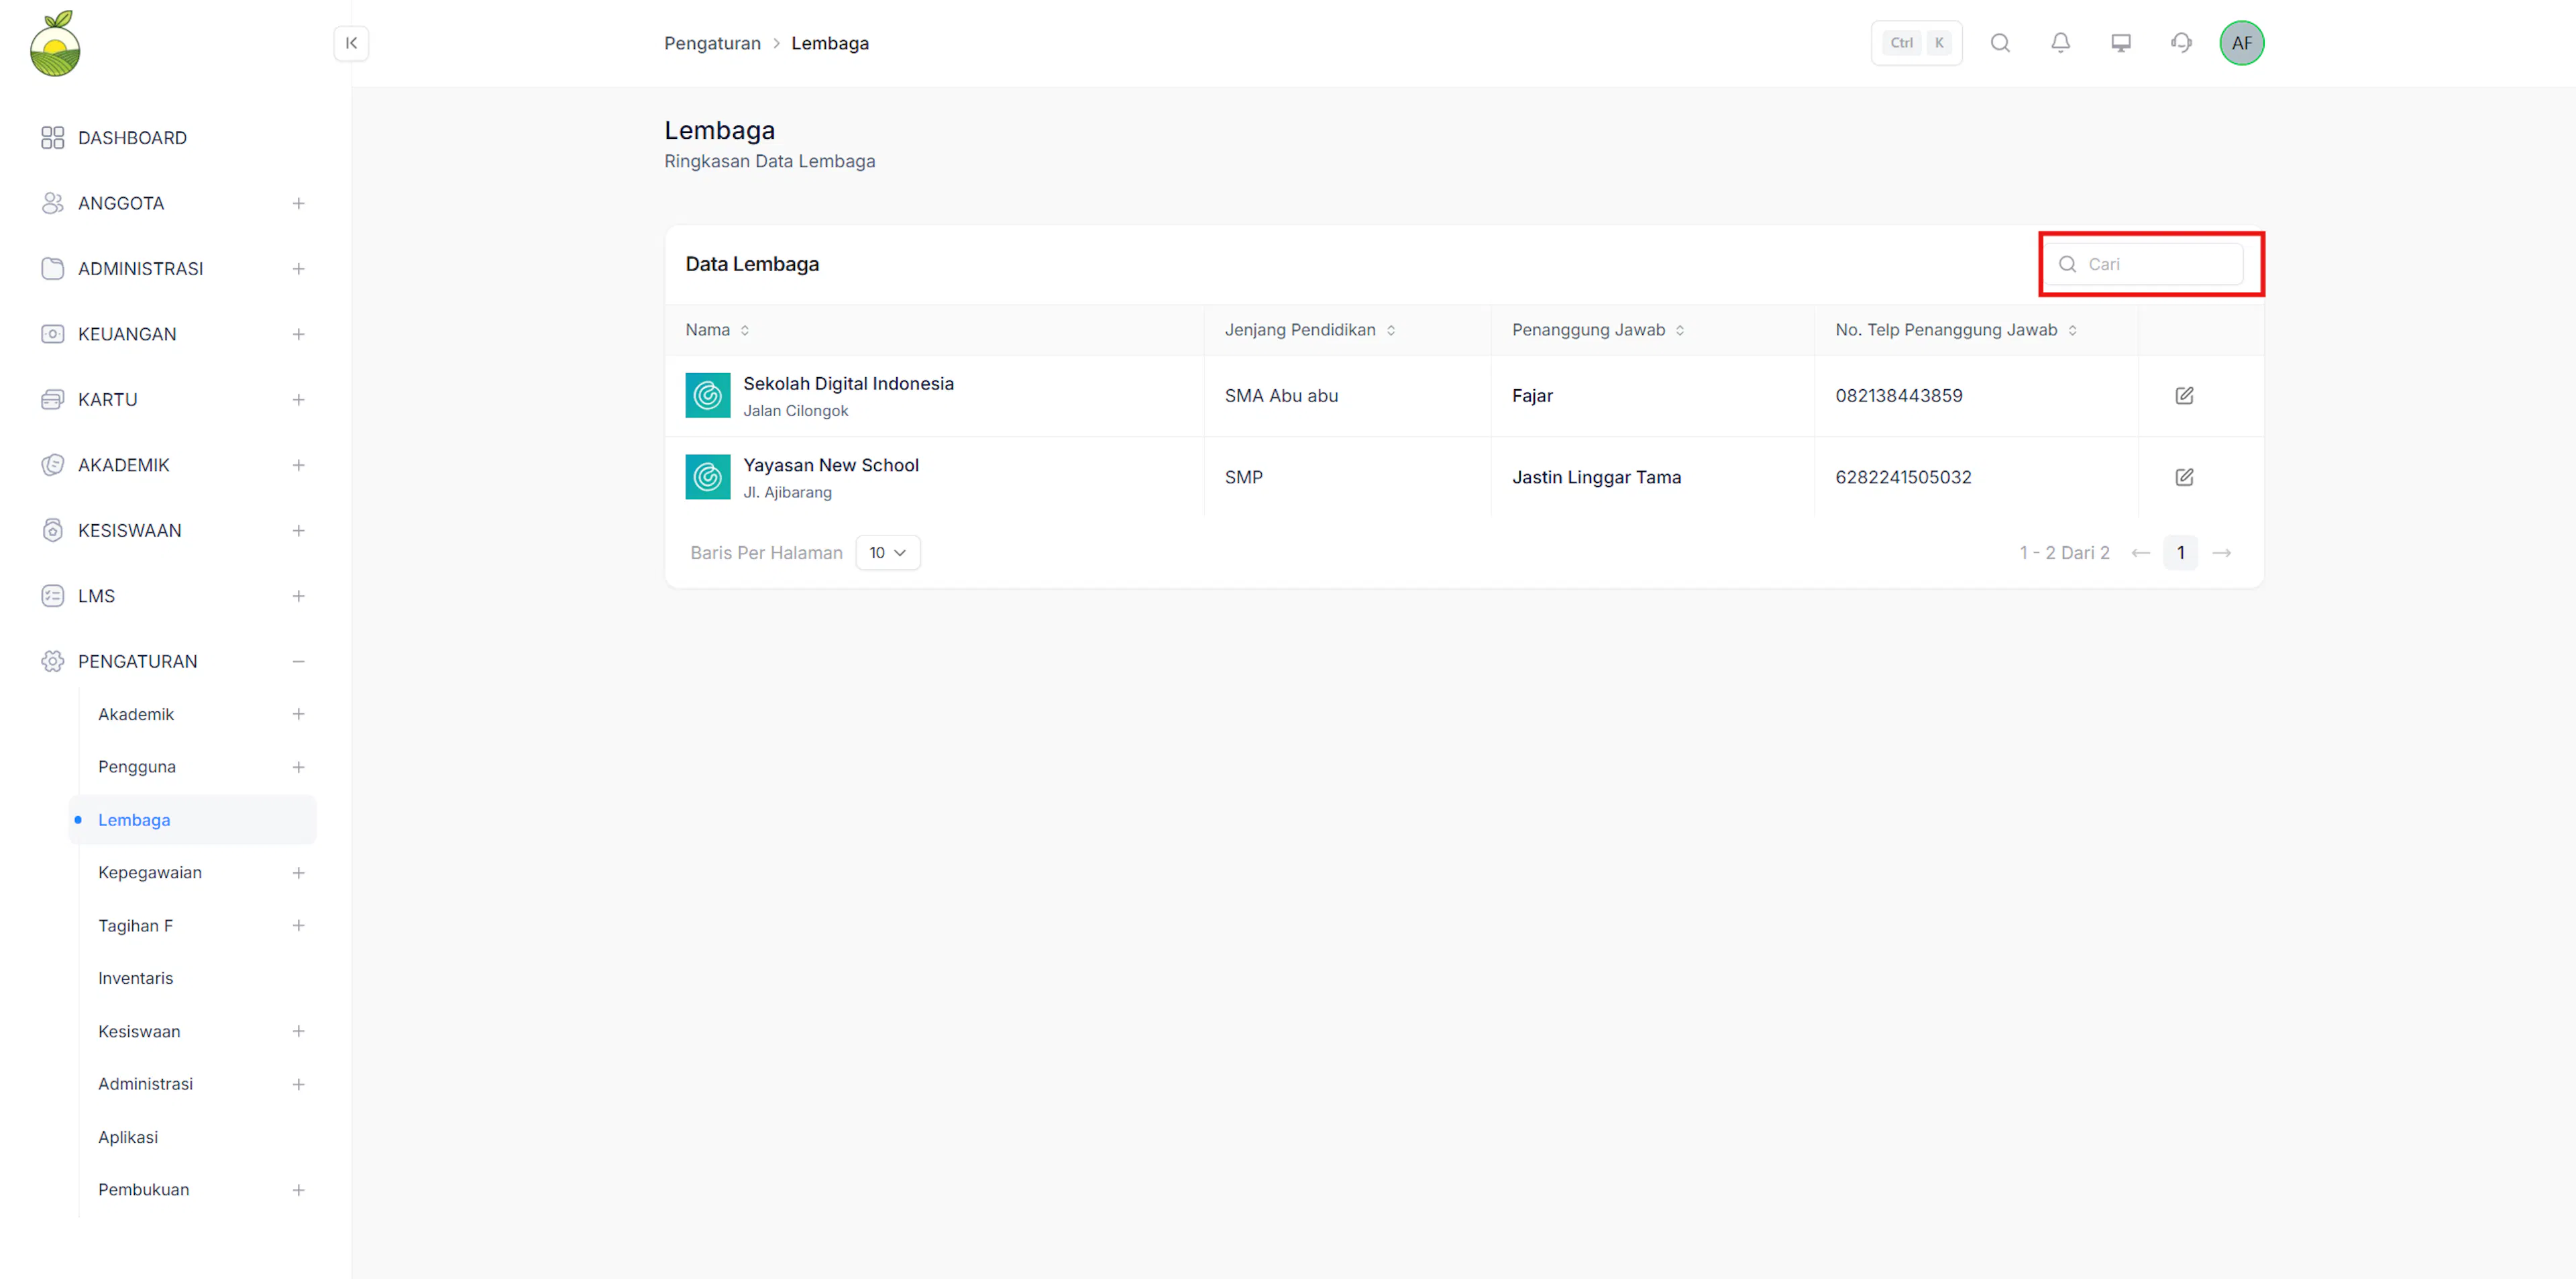The image size is (2576, 1279).
Task: Click phone number 6282241505032
Action: pyautogui.click(x=1903, y=477)
